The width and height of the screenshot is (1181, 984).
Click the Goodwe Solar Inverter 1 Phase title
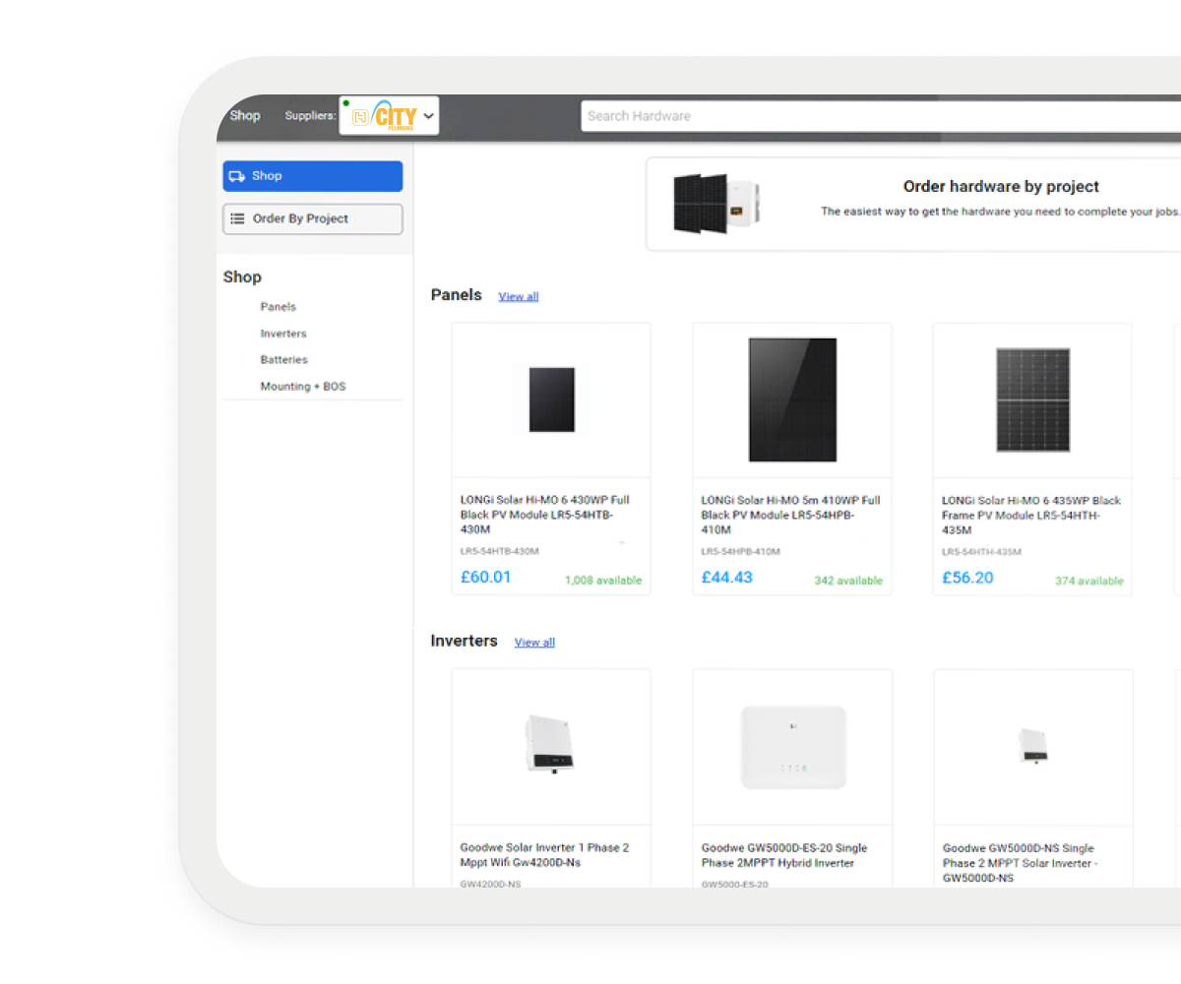click(x=545, y=855)
